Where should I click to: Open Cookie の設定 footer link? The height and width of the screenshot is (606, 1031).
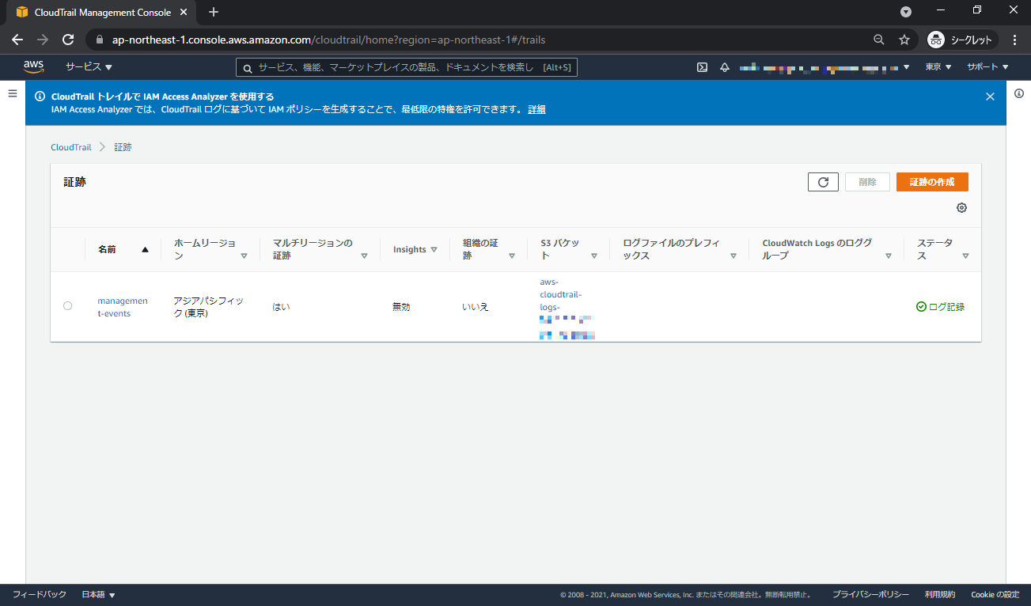[995, 595]
